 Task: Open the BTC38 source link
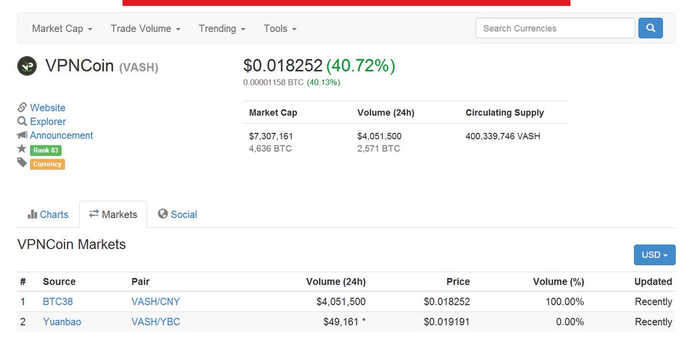[x=58, y=301]
